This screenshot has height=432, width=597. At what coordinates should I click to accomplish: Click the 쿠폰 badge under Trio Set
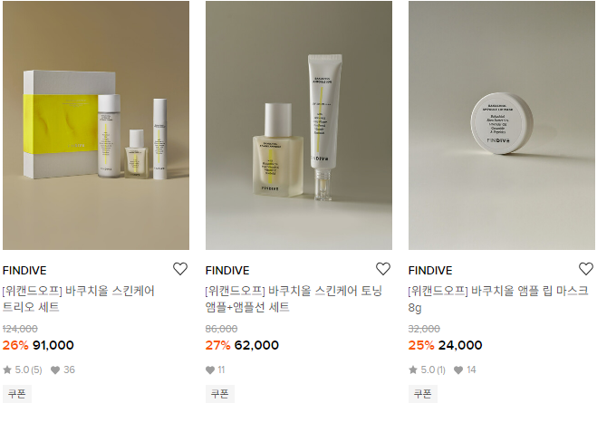[x=17, y=394]
